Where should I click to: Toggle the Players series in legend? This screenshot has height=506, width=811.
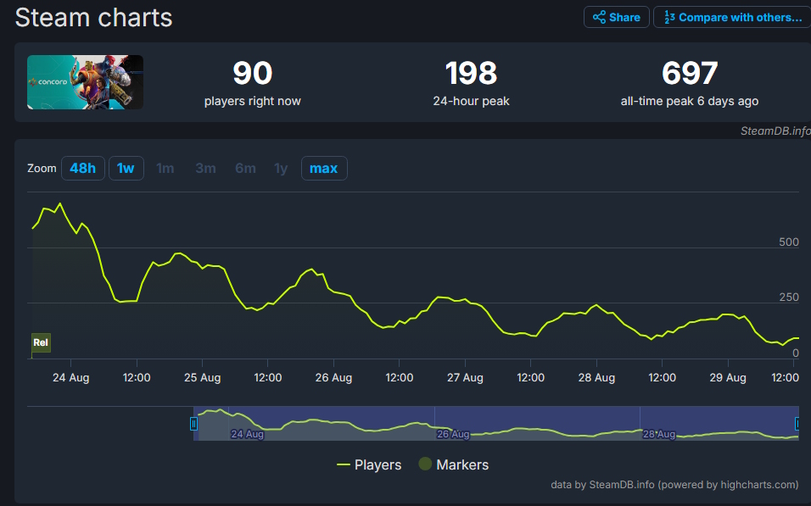point(369,464)
